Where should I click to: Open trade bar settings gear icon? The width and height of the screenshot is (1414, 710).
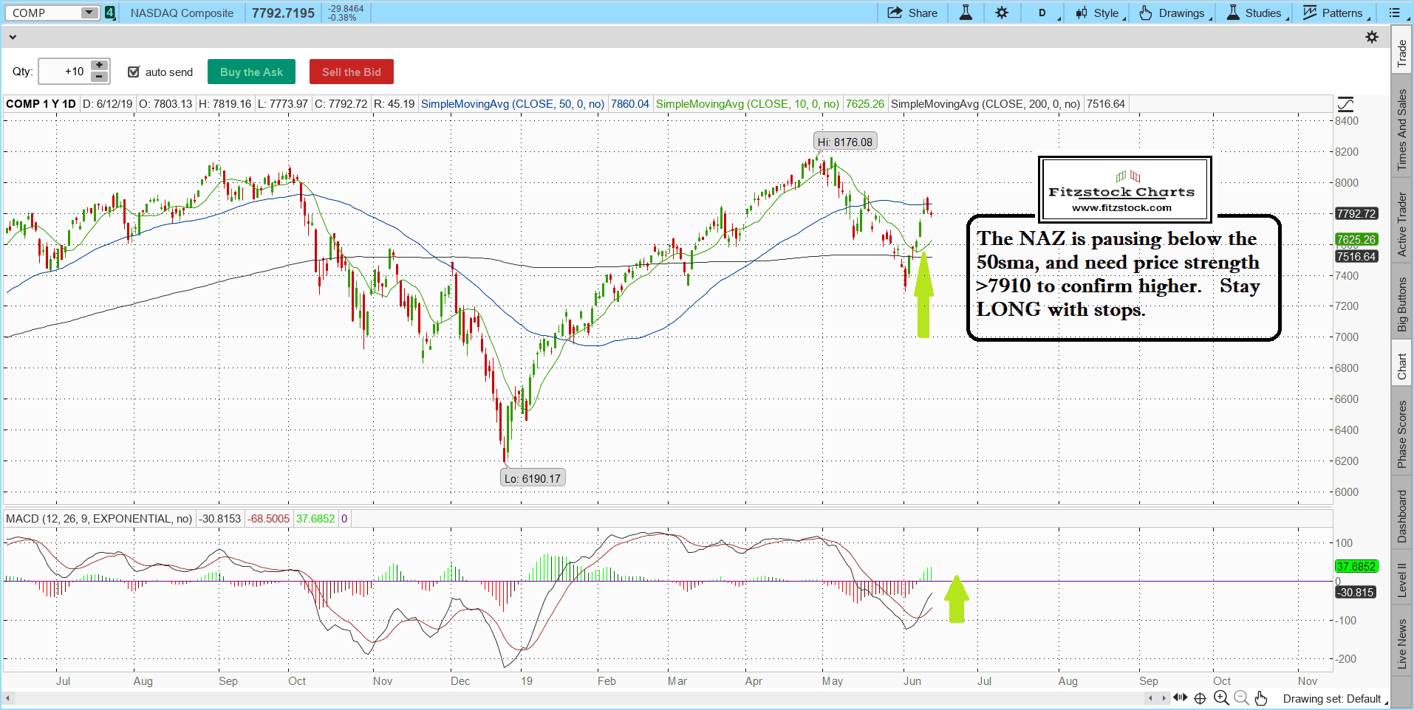[1372, 37]
